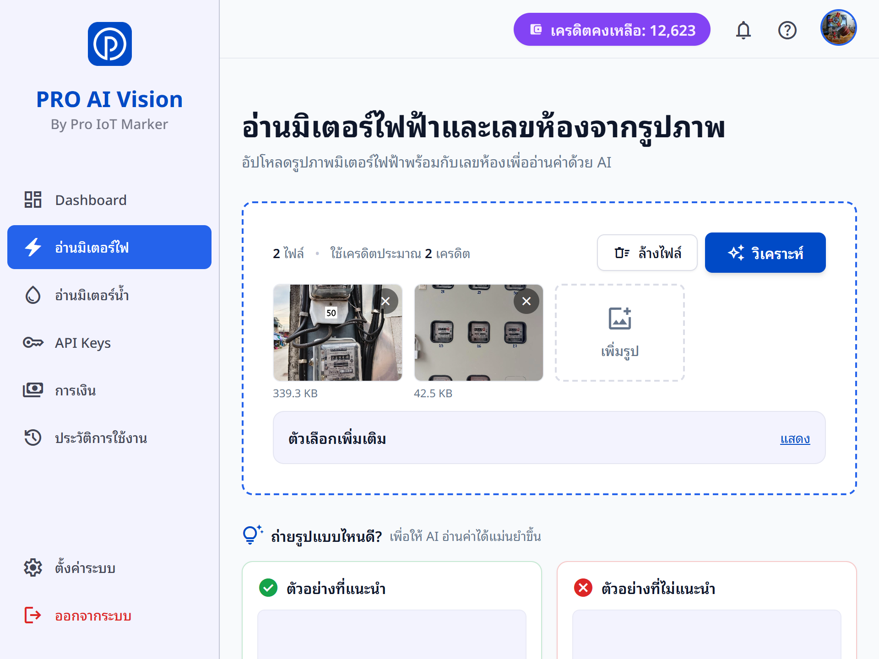The height and width of the screenshot is (659, 879).
Task: Open API Keys page
Action: pyautogui.click(x=109, y=343)
